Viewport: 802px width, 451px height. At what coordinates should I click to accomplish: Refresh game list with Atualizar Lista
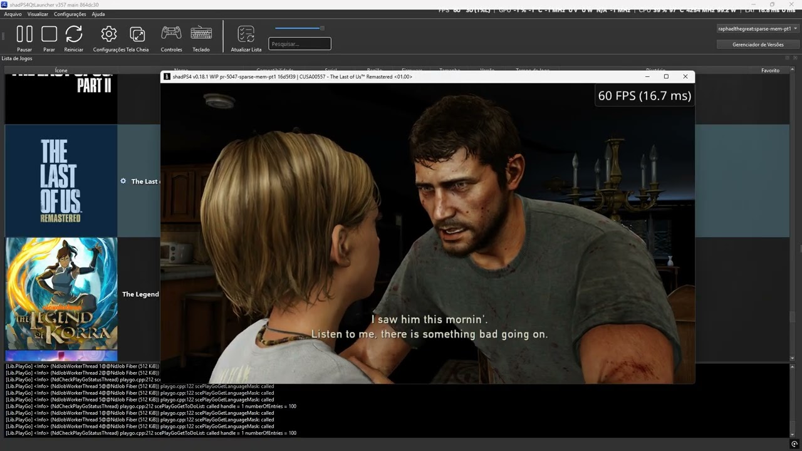point(246,34)
